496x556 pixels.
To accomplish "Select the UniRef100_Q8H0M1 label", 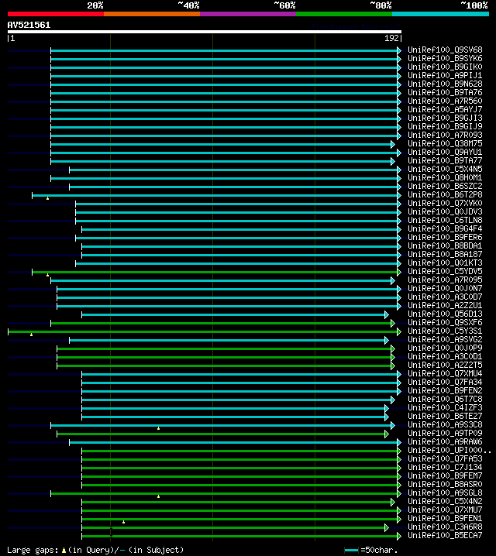I will [445, 177].
